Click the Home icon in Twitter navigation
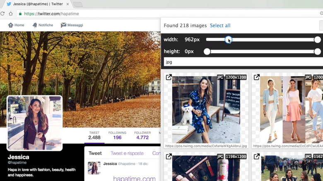Screen dimensions: 323x181 (11, 25)
